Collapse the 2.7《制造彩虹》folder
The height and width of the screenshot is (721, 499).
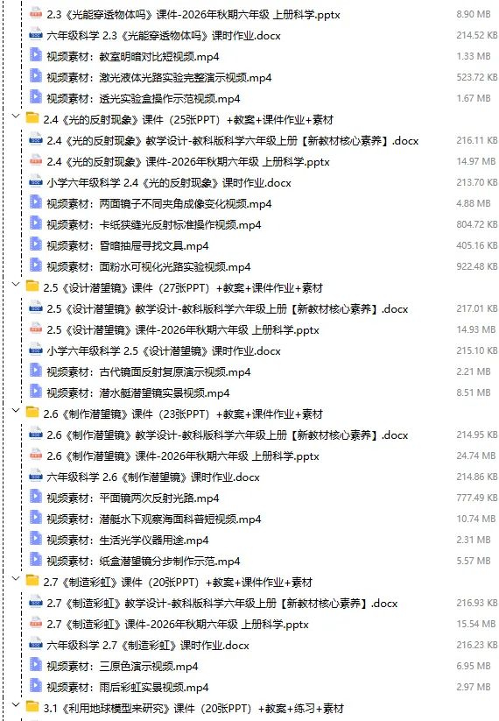pos(15,579)
